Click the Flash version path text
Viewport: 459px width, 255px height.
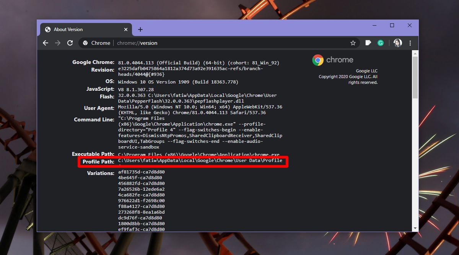pos(197,98)
